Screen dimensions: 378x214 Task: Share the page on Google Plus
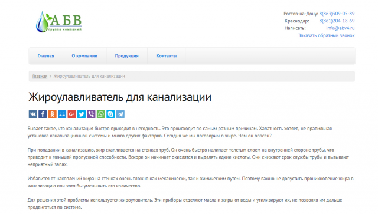pos(71,114)
